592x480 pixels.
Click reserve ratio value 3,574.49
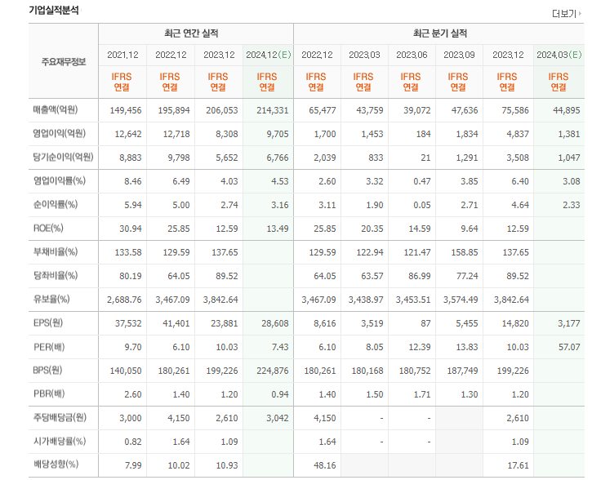point(461,300)
